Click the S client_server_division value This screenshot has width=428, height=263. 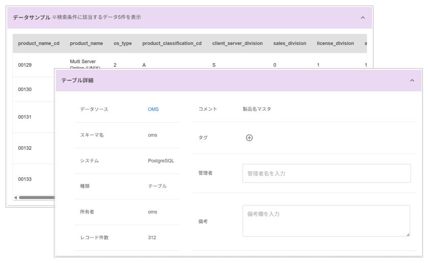coord(213,65)
